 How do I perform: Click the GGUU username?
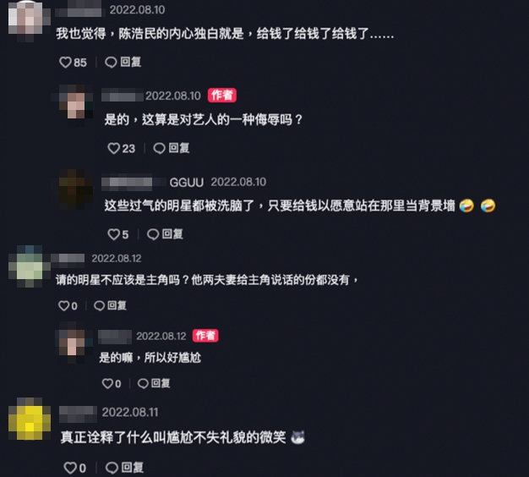(x=186, y=183)
